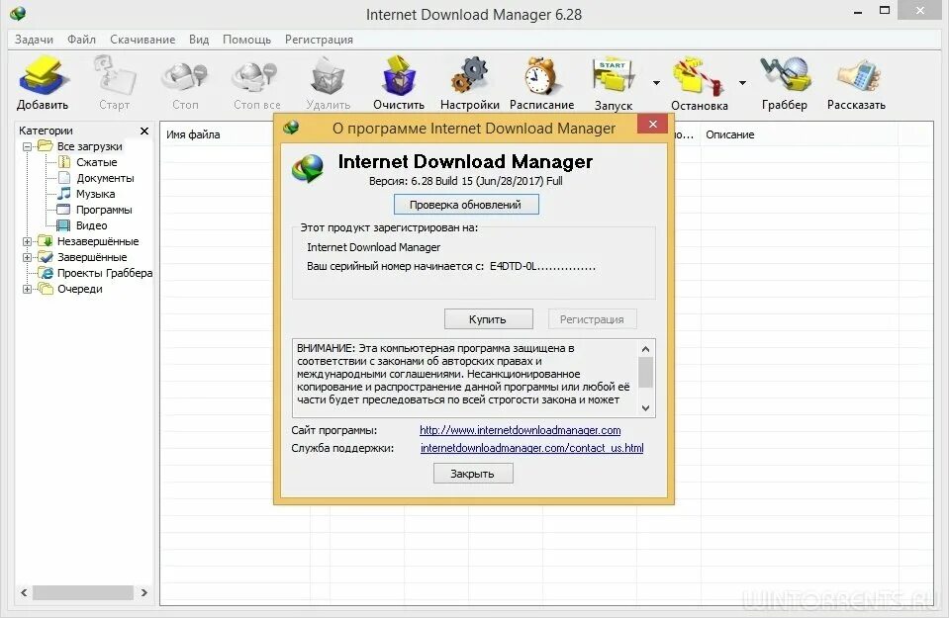This screenshot has height=618, width=949.
Task: Open the Вид menu
Action: point(199,40)
